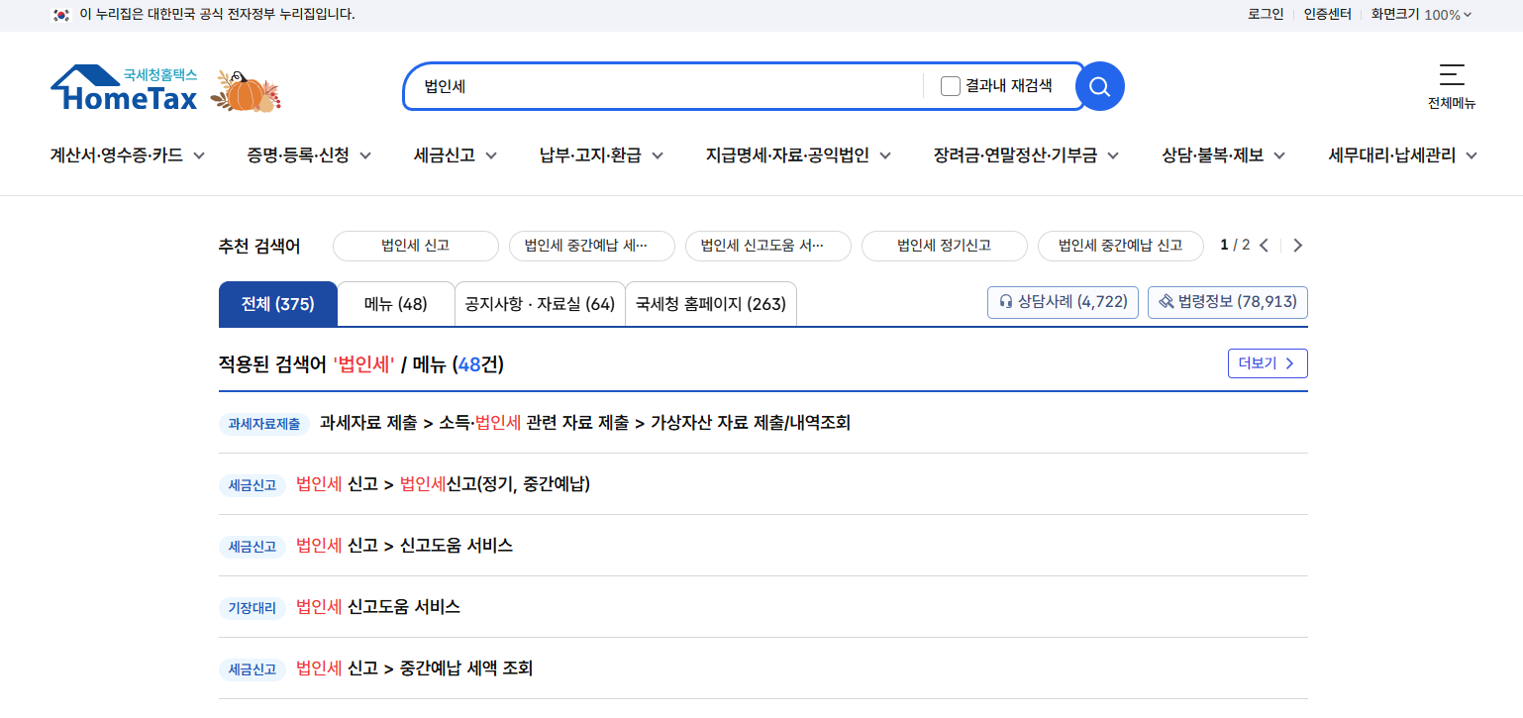This screenshot has width=1523, height=718.
Task: Switch to the 국세청 홈페이지 (263) tab
Action: 710,303
